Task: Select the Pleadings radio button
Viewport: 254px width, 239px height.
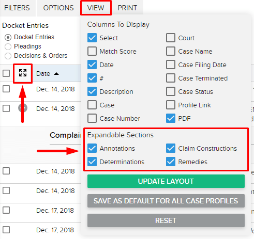Action: click(8, 46)
